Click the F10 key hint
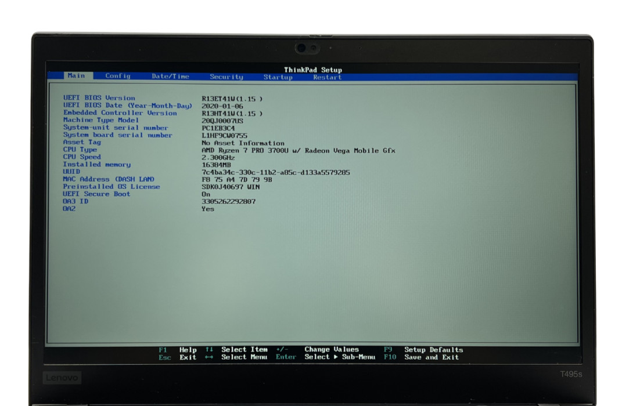622x406 pixels. 390,357
